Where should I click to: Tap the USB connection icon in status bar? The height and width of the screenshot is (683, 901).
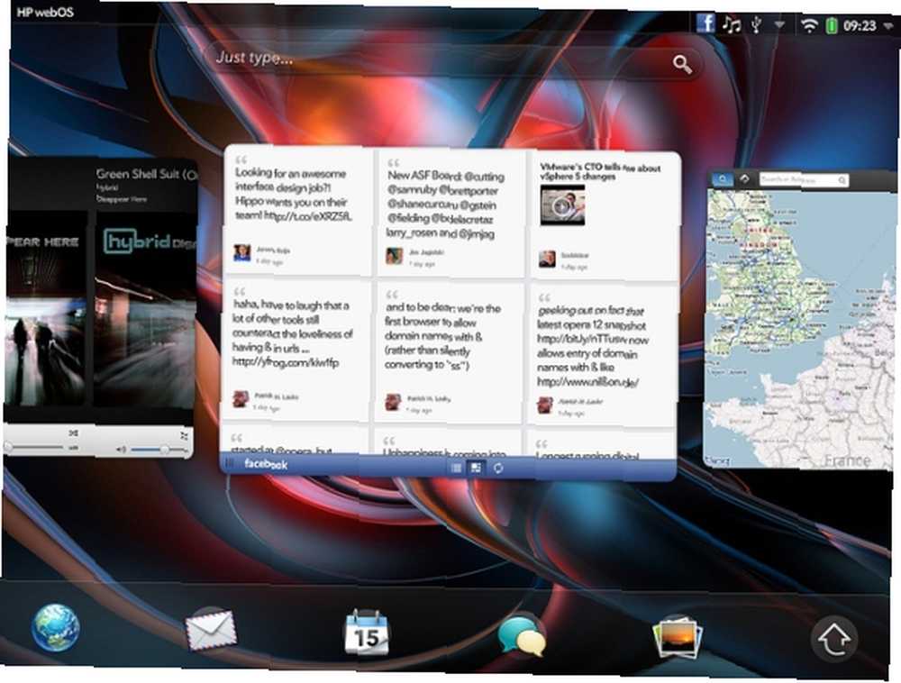click(x=756, y=24)
